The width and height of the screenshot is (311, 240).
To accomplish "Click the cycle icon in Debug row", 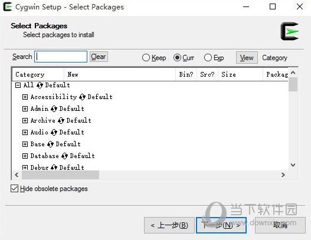I will (x=54, y=167).
